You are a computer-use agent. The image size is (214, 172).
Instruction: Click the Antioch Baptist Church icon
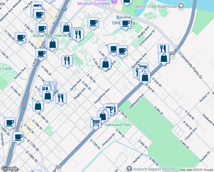129,169
